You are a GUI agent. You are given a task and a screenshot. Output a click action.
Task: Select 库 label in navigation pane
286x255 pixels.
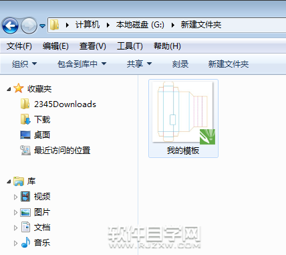[31, 181]
